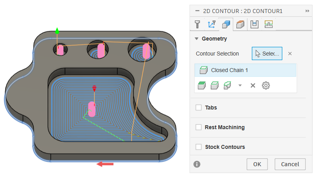Click the Closed Chain 1 cube icon
The width and height of the screenshot is (314, 178).
click(x=203, y=70)
